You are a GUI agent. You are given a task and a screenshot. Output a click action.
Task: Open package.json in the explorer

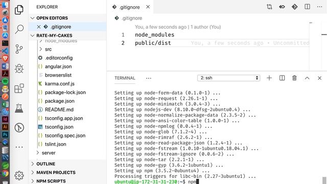click(59, 101)
